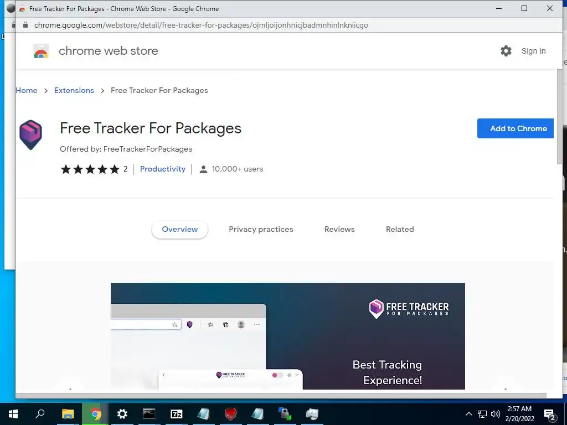Screen dimensions: 567x425
Task: Open the last taskbar app icon
Action: click(312, 414)
